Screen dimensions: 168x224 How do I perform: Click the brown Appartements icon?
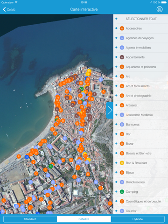[x=122, y=57]
